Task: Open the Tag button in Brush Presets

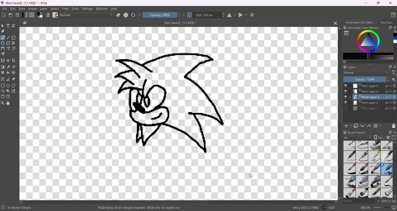Action: click(x=379, y=138)
